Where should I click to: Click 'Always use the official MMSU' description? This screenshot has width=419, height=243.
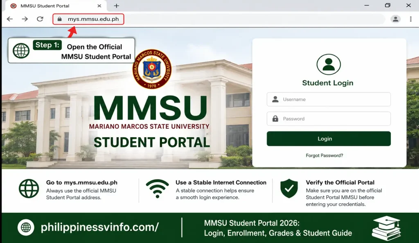tap(81, 191)
